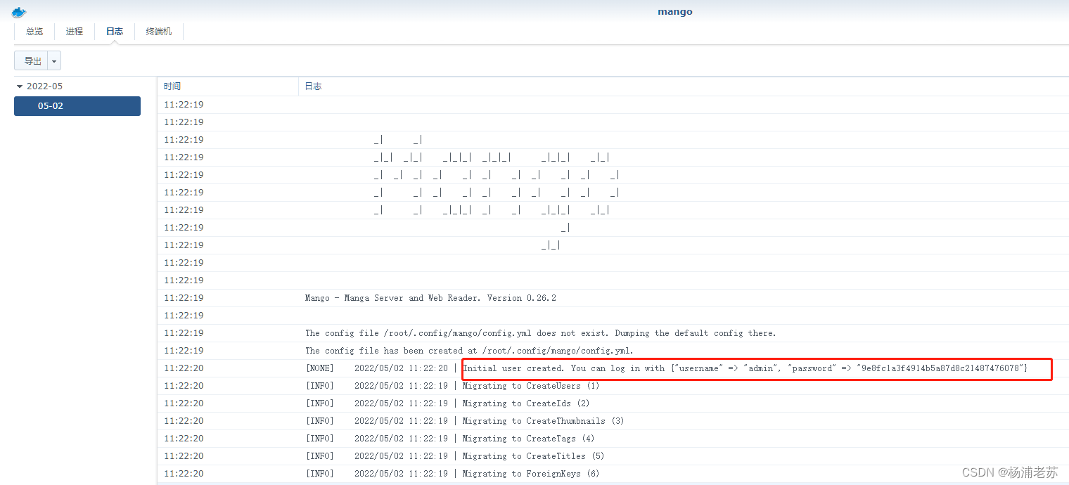
Task: Select the config file has been created line
Action: 613,351
